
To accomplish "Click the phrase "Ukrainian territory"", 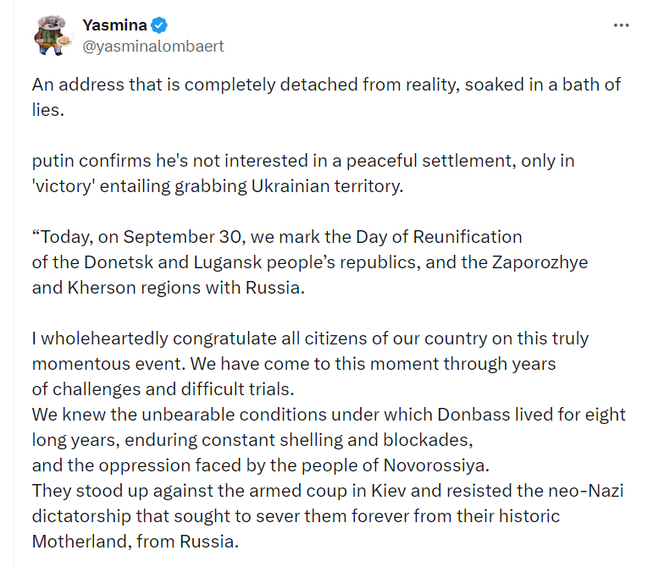I will 335,185.
